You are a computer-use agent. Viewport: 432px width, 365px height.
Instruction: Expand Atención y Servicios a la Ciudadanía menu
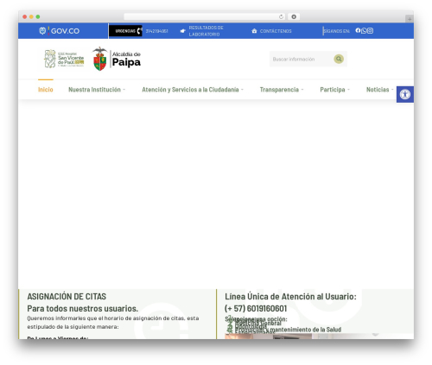[193, 90]
